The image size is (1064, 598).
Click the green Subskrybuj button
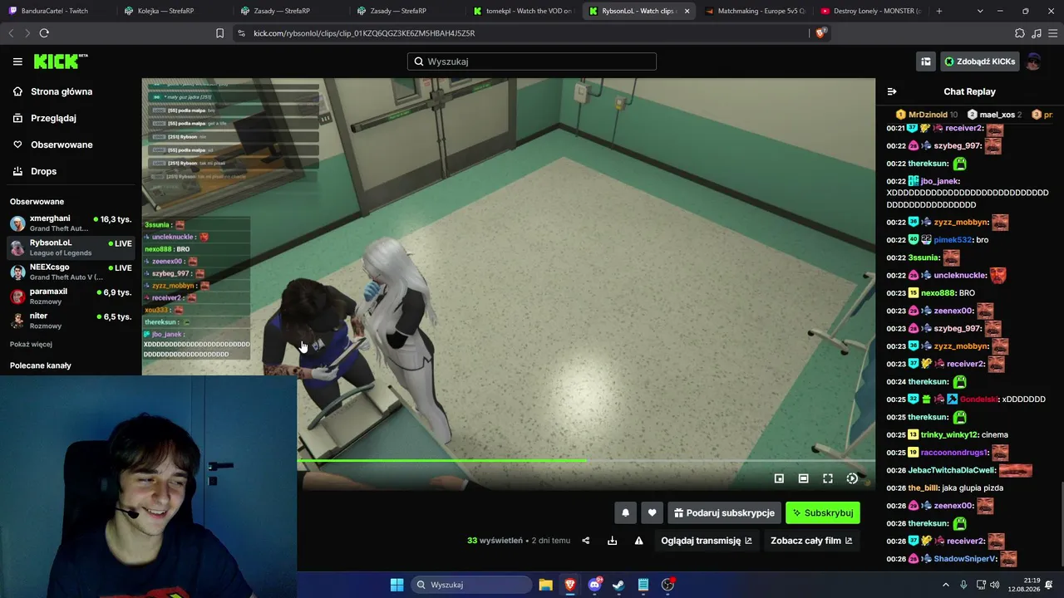(x=823, y=513)
